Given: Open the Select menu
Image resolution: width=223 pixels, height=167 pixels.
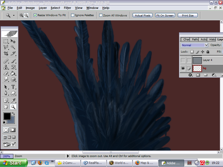Looking at the screenshot, I should pyautogui.click(x=55, y=8).
